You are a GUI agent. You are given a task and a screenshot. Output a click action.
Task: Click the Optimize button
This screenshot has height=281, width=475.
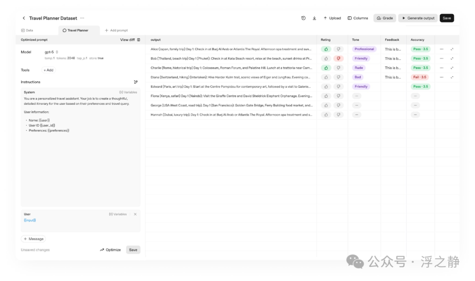[x=110, y=250]
